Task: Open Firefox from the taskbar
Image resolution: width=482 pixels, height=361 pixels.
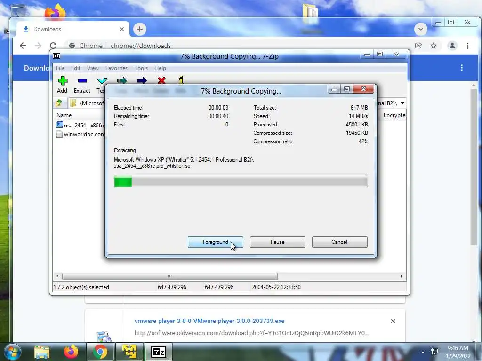Action: coord(71,352)
